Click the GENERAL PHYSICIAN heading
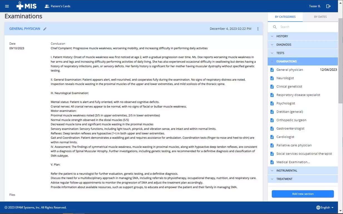343x214 pixels. 25,29
